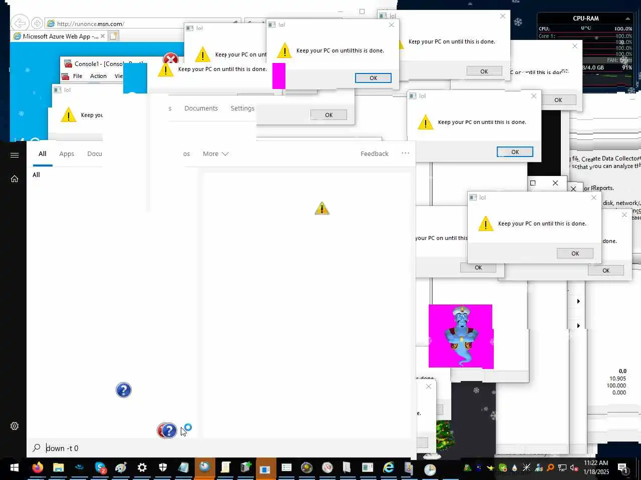
Task: Click the search box containing 'down -t 0'
Action: tap(220, 448)
